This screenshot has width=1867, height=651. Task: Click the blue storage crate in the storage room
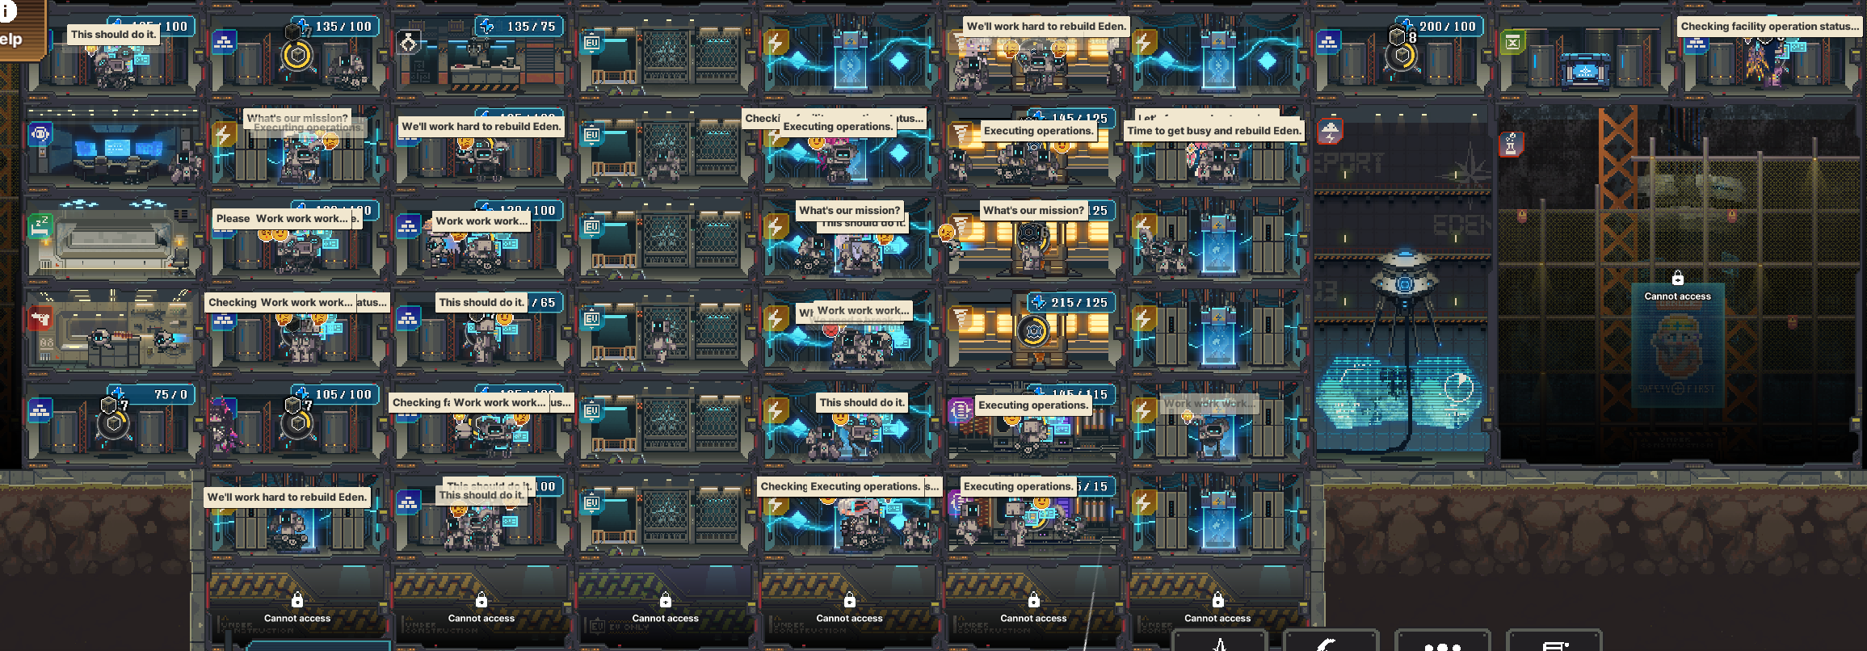1585,70
